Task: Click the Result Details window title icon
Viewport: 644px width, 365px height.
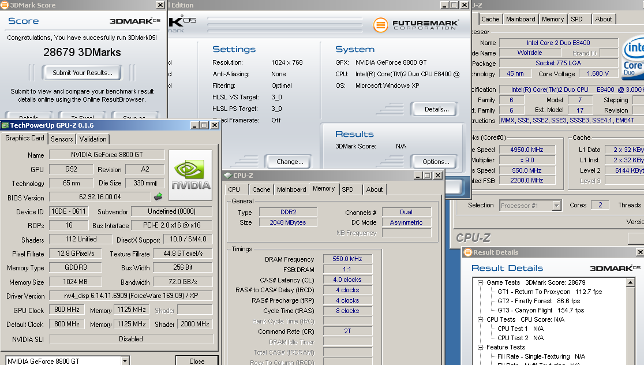Action: [467, 252]
